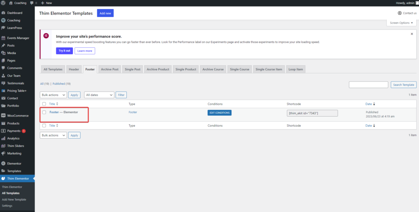419x212 pixels.
Task: Open the comments bubble in admin bar
Action: point(32,3)
